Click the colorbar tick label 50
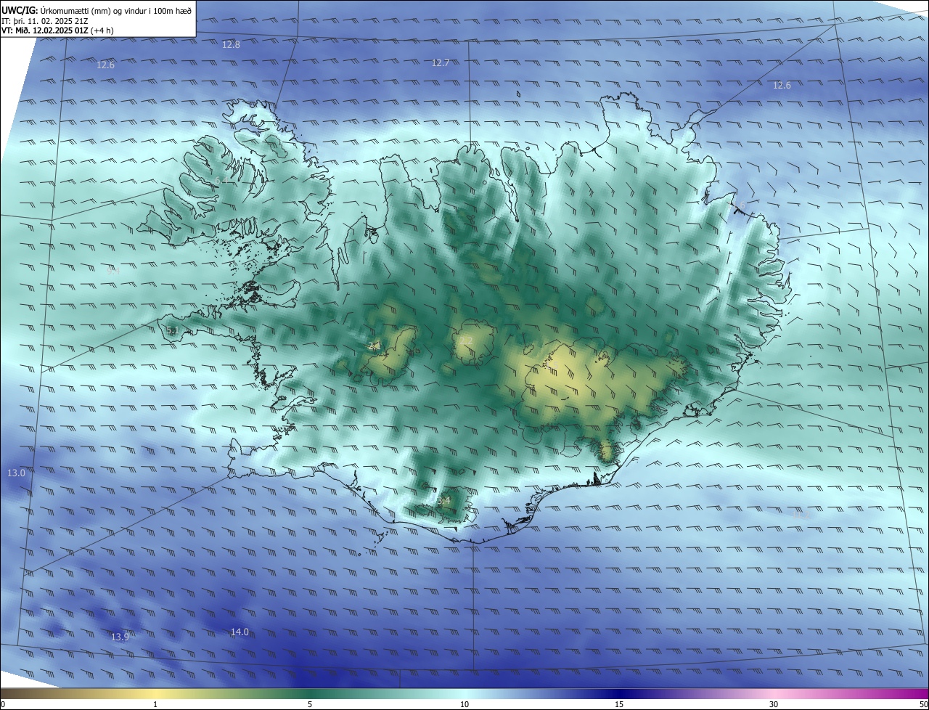929x710 pixels. coord(923,704)
